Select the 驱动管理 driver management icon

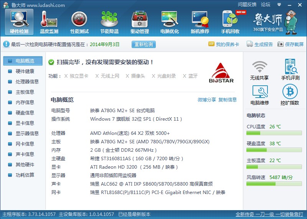point(140,22)
